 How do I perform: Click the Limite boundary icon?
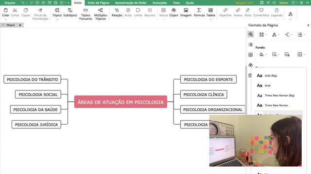(x=138, y=10)
